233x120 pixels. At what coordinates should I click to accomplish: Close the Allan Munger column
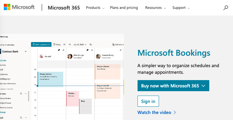pos(92,50)
